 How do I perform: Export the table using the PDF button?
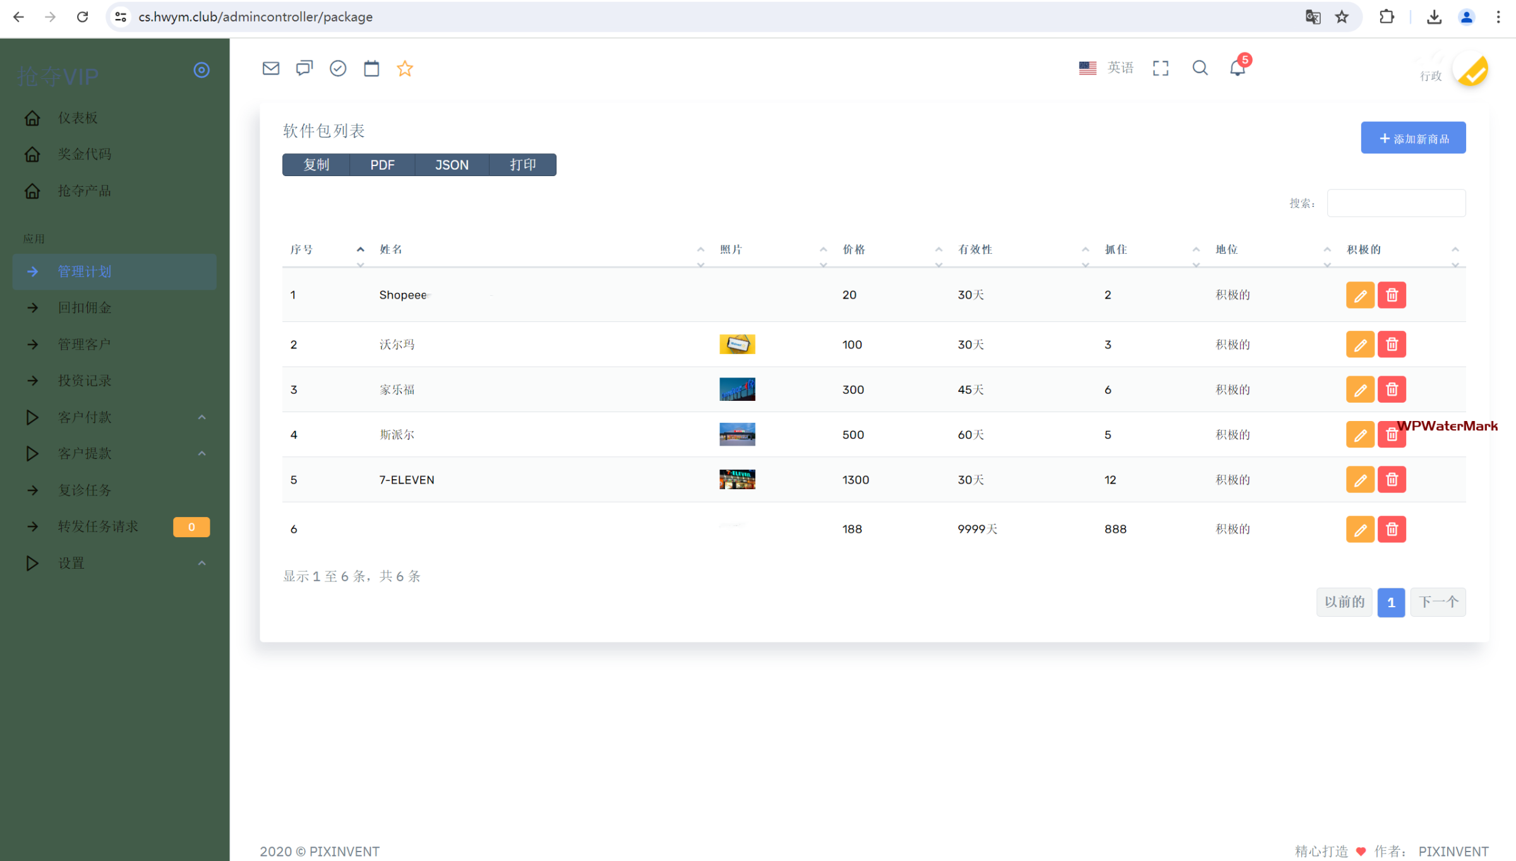coord(382,165)
